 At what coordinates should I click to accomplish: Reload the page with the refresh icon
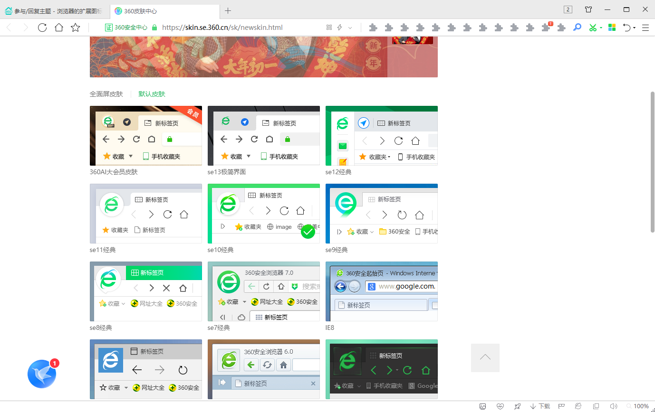[x=42, y=28]
